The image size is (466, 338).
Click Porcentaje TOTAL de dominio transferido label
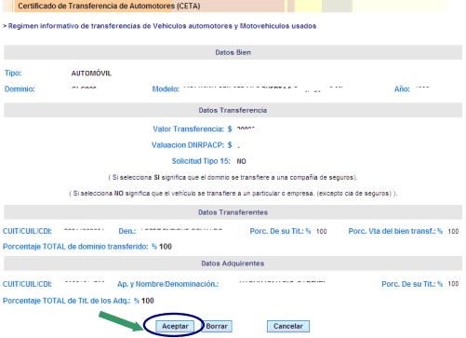click(x=75, y=247)
